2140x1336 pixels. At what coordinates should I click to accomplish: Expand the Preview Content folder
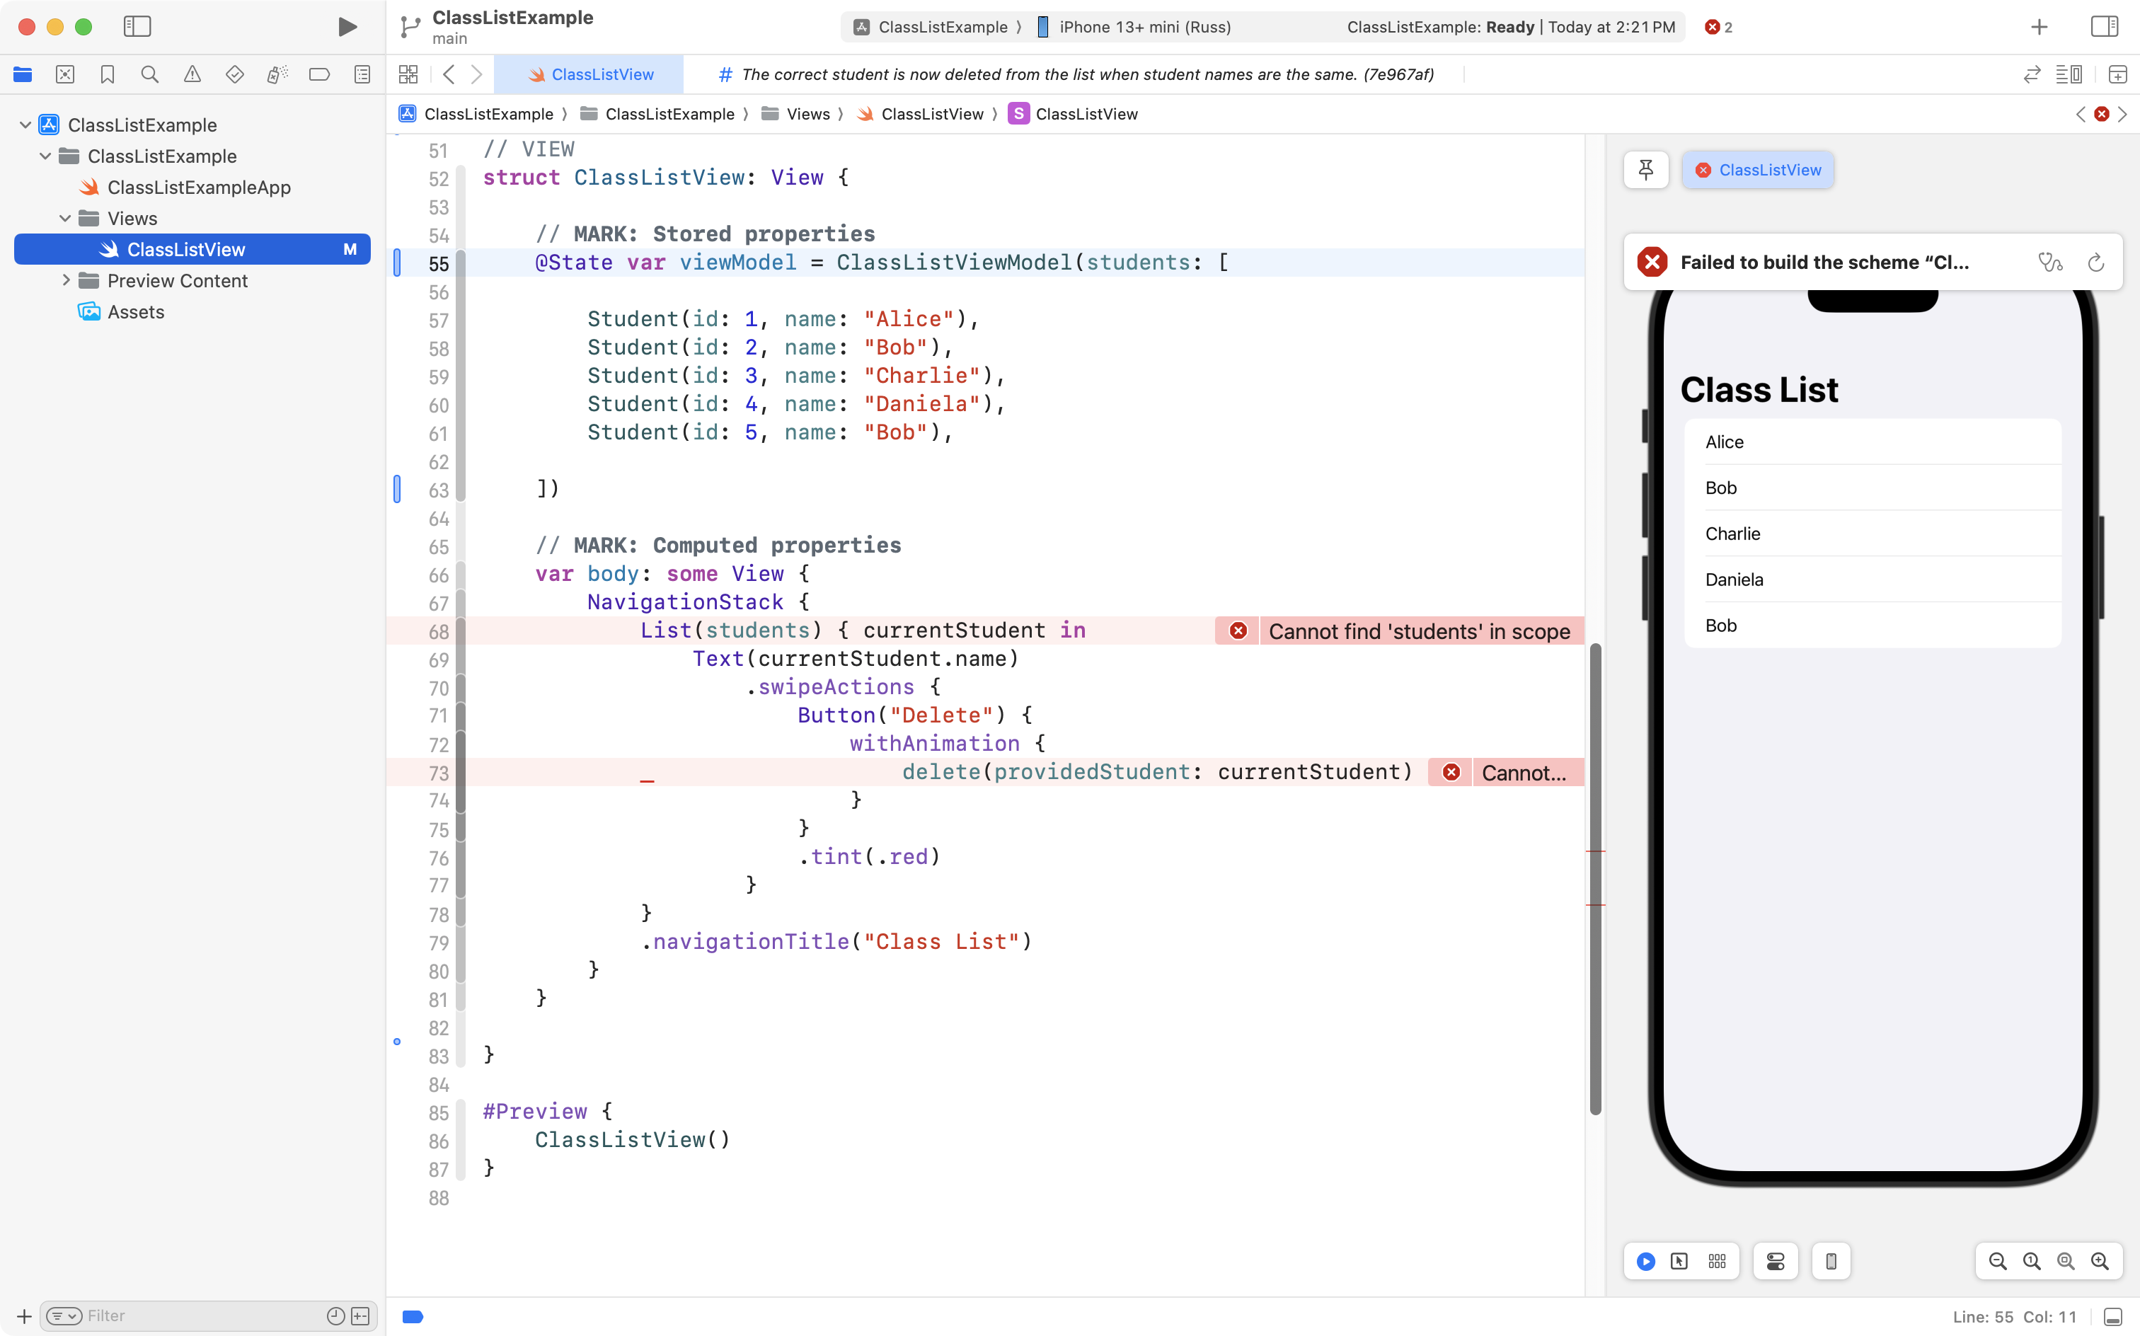pyautogui.click(x=65, y=281)
